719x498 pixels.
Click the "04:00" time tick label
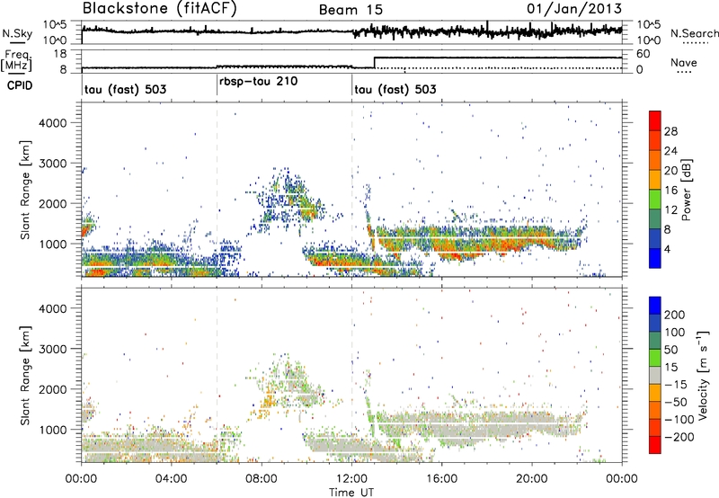[171, 479]
